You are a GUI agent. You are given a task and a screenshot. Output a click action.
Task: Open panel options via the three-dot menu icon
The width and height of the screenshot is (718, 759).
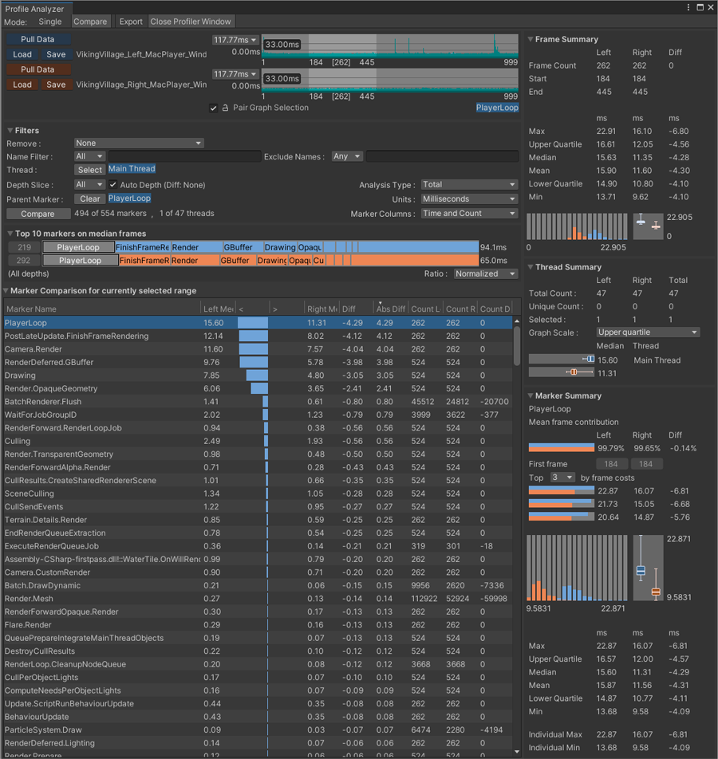pyautogui.click(x=688, y=7)
